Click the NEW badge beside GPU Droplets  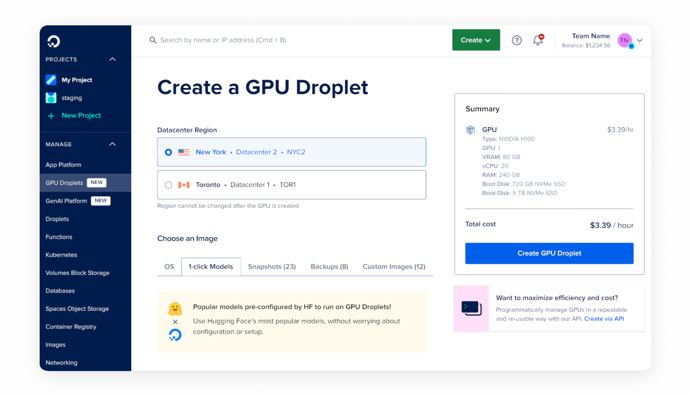tap(97, 183)
